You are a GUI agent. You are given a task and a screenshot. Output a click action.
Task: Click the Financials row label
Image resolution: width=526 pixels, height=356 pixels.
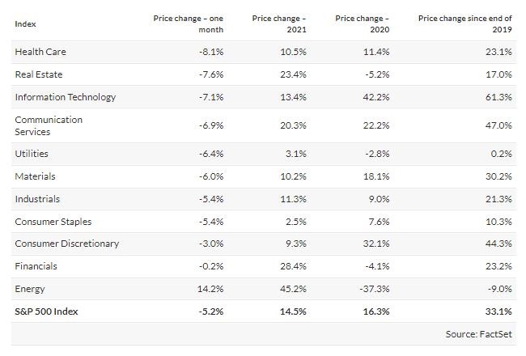pos(36,266)
